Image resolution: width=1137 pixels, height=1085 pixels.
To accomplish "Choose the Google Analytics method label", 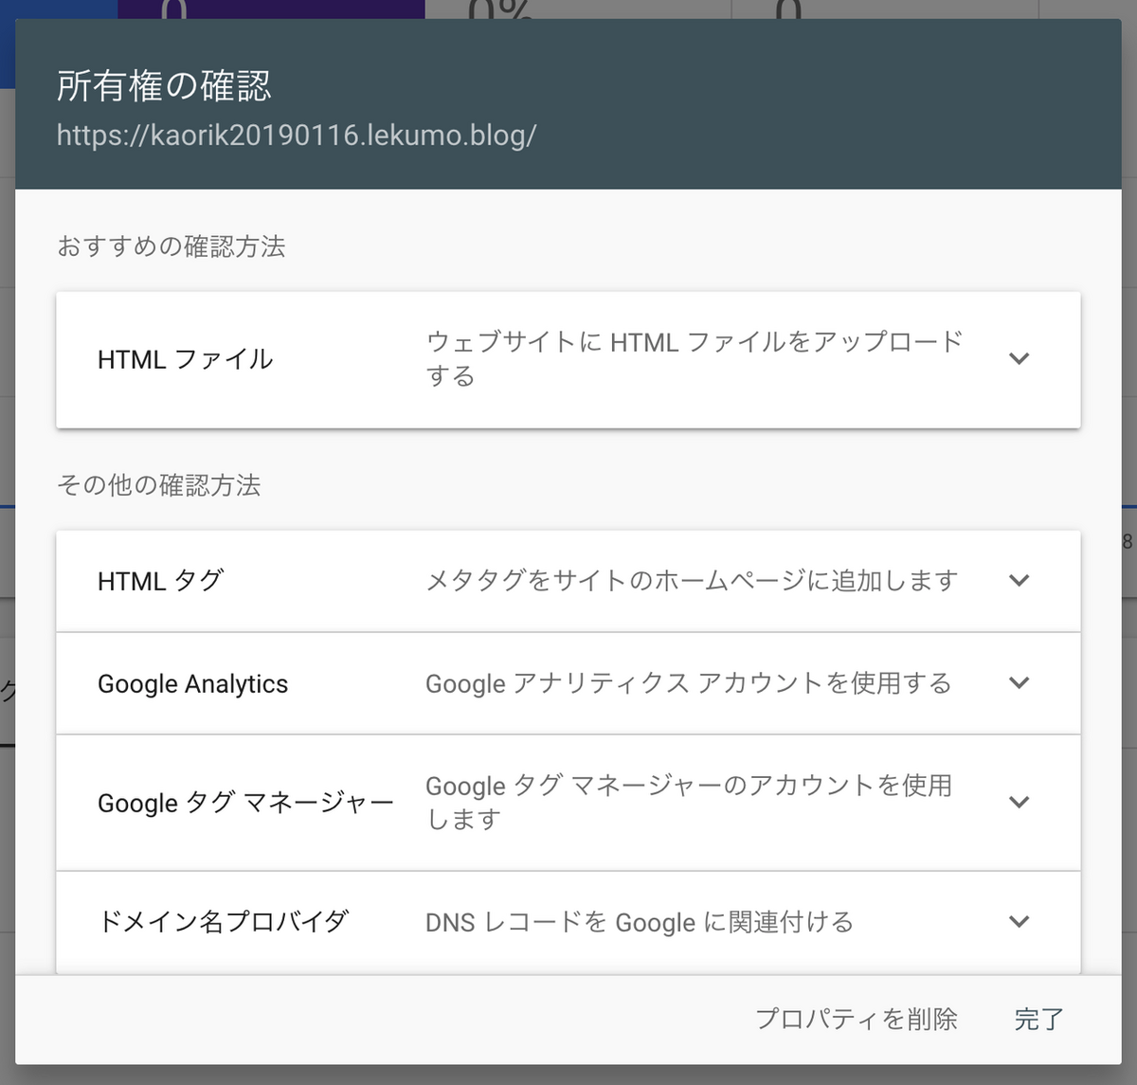I will coord(193,684).
